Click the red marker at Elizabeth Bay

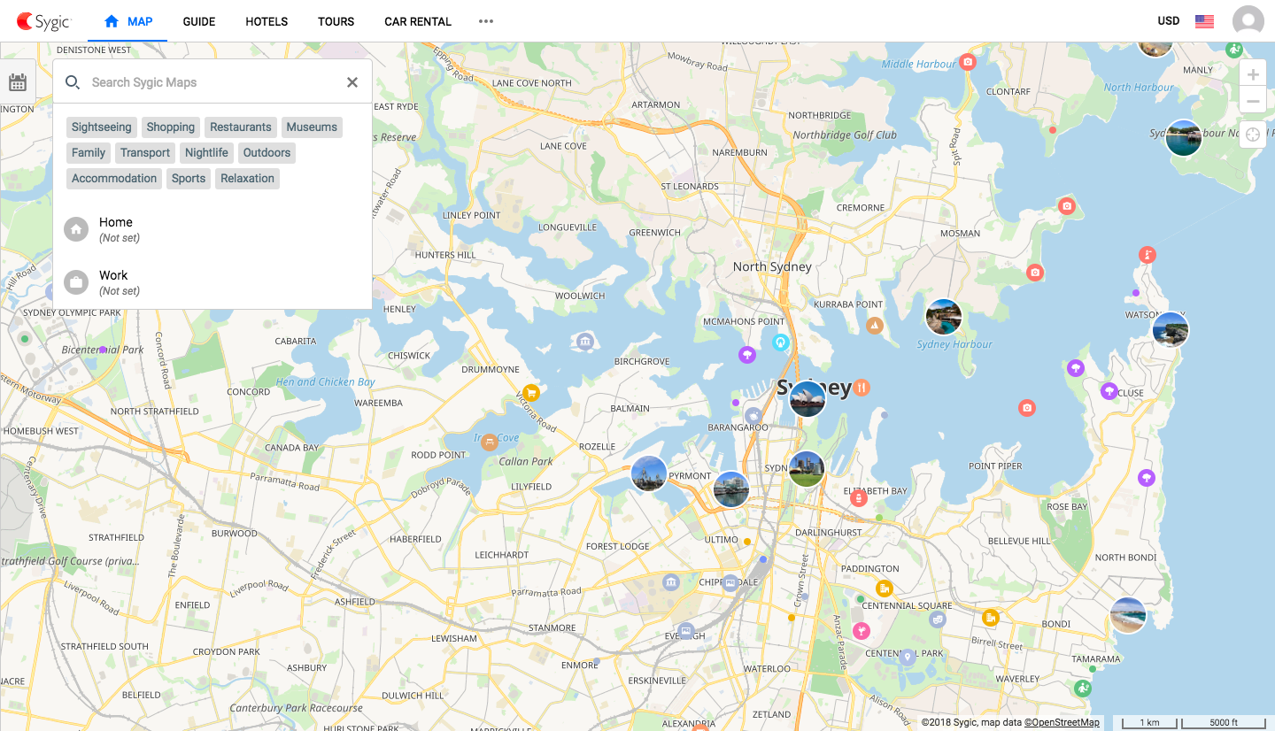pos(858,499)
